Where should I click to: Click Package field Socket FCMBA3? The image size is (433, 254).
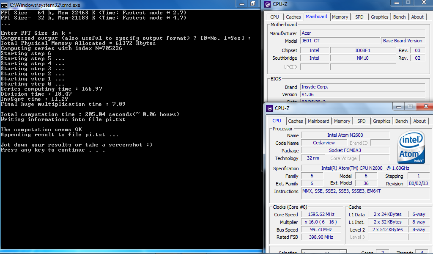[345, 150]
